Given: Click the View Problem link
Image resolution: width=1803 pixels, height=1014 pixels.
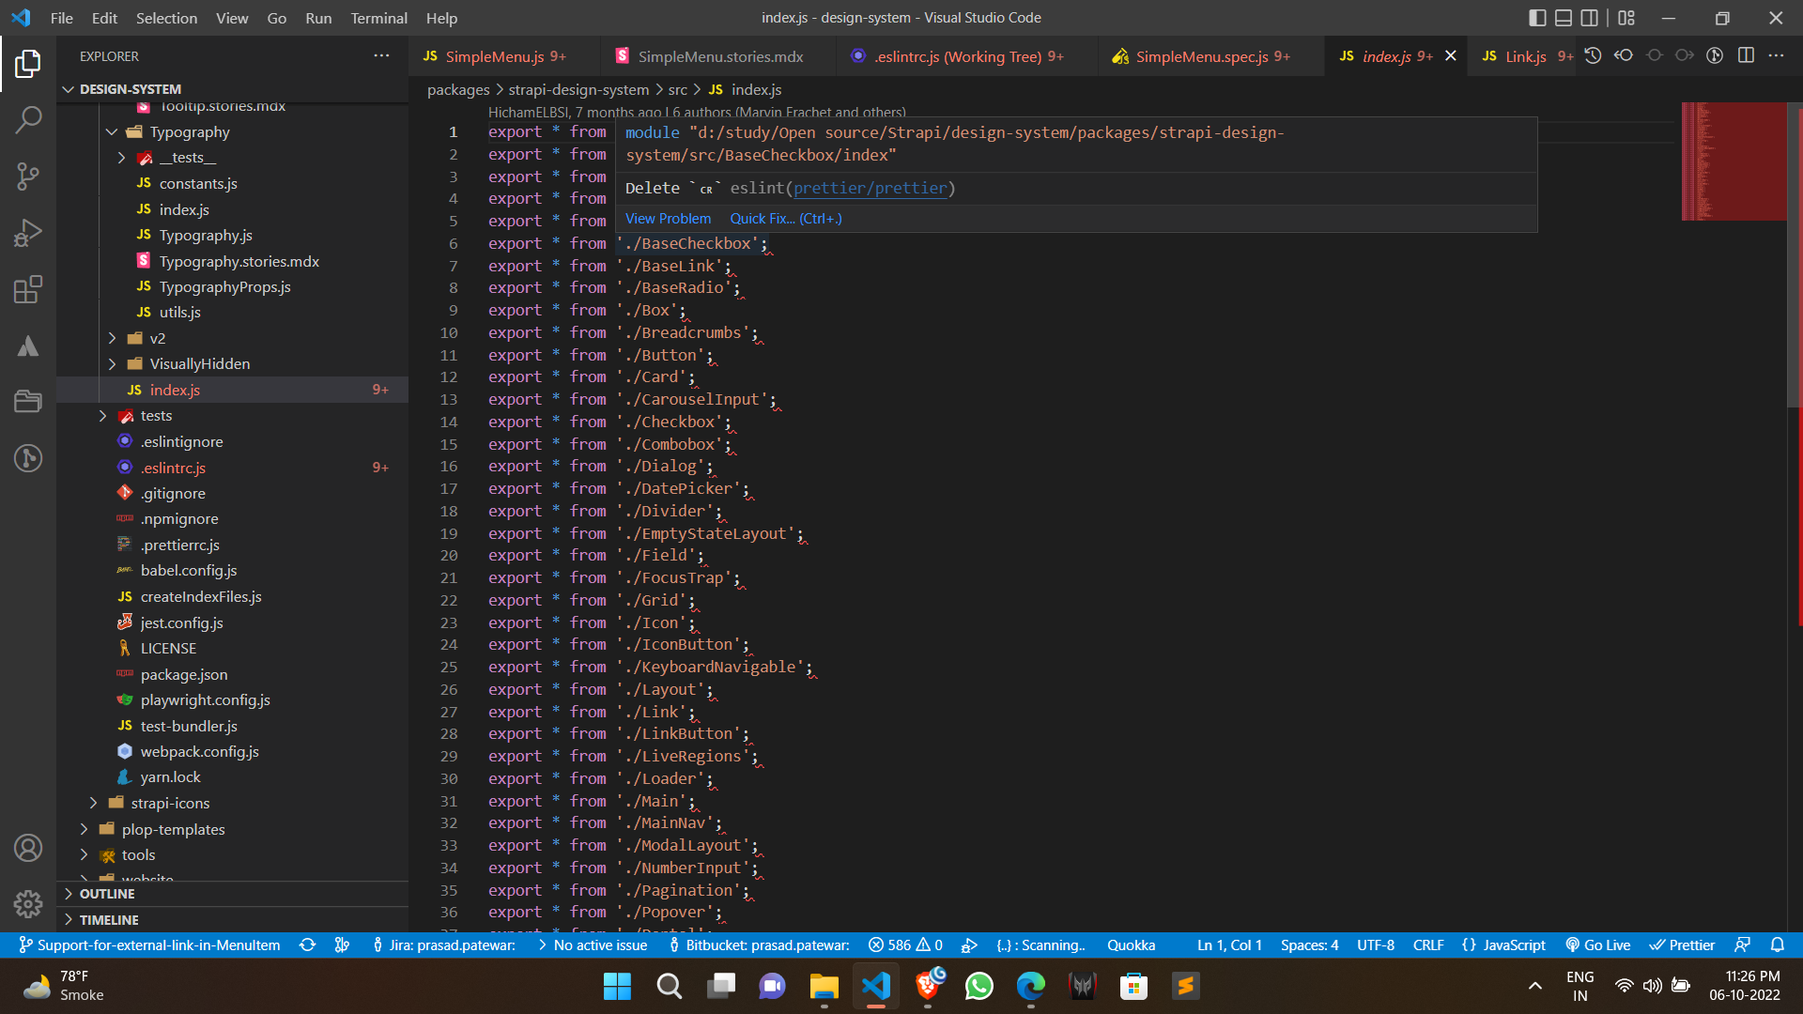Looking at the screenshot, I should click(x=668, y=218).
